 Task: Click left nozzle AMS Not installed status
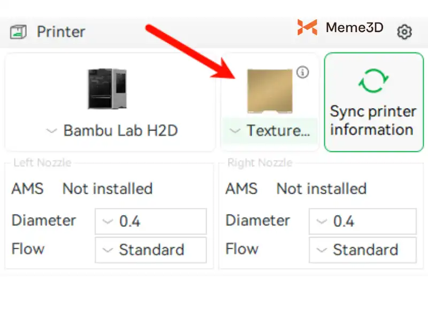tap(107, 189)
